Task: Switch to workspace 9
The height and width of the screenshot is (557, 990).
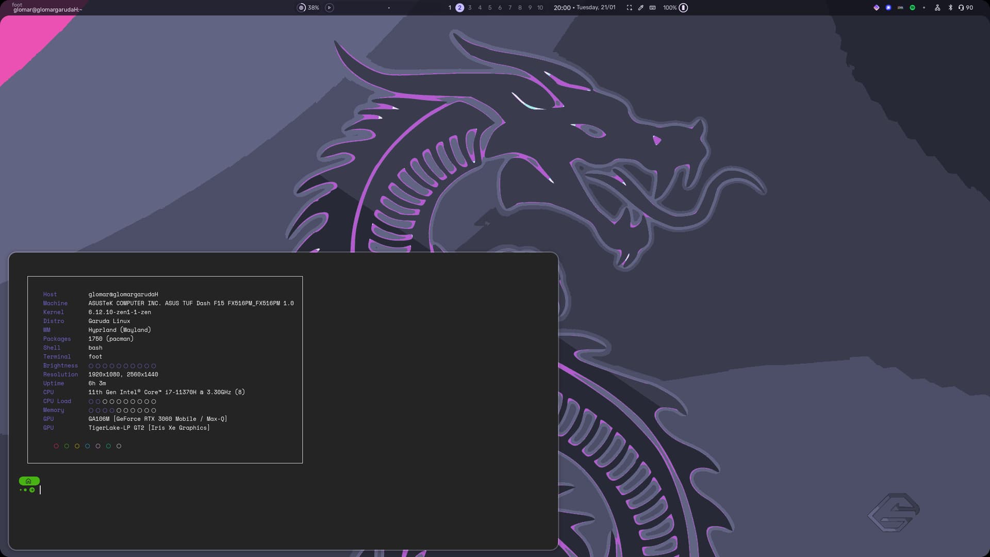Action: [x=530, y=8]
